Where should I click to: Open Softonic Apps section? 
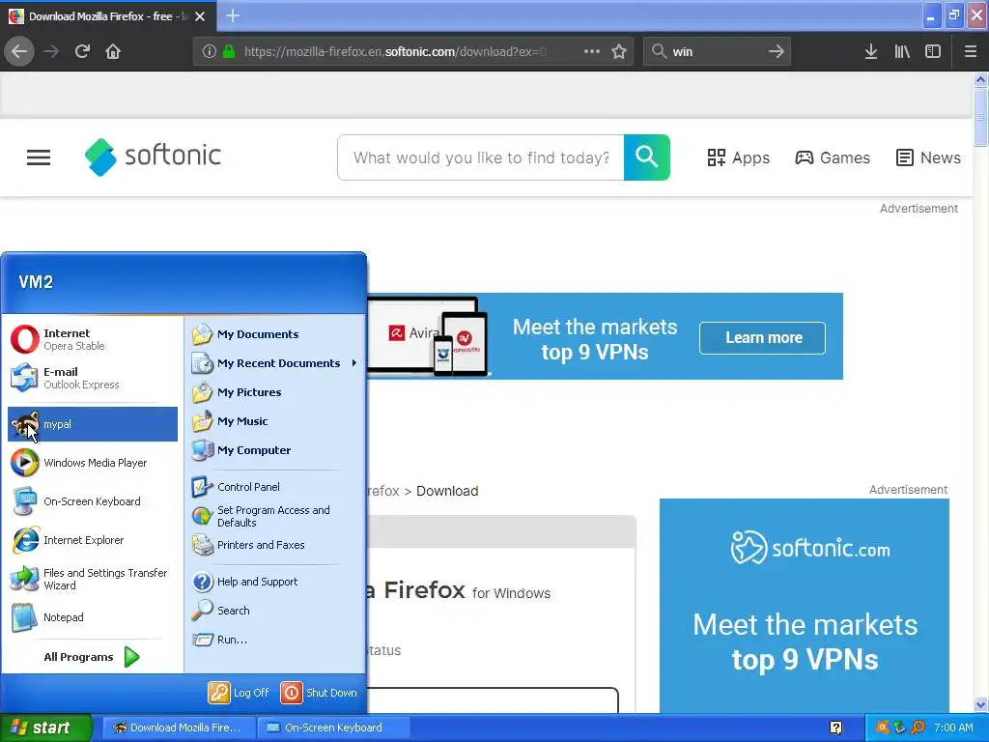(x=739, y=157)
